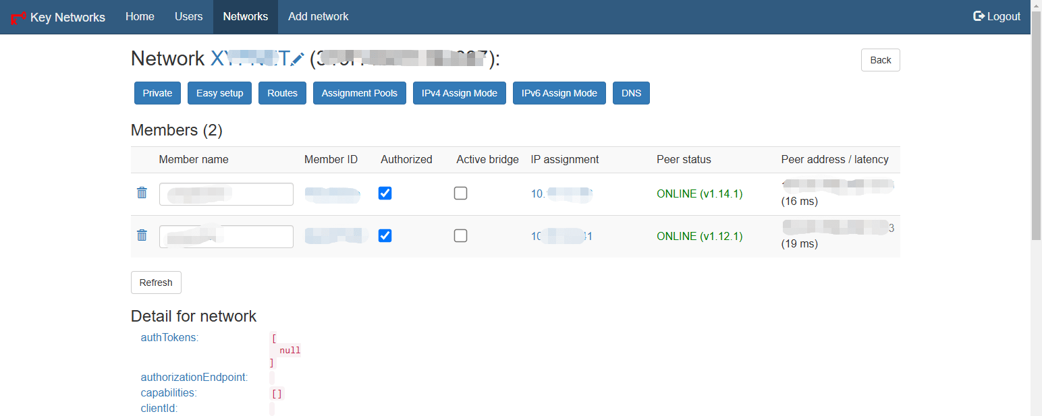Screen dimensions: 1042x416
Task: Open IPv6 Assign Mode
Action: tap(559, 93)
